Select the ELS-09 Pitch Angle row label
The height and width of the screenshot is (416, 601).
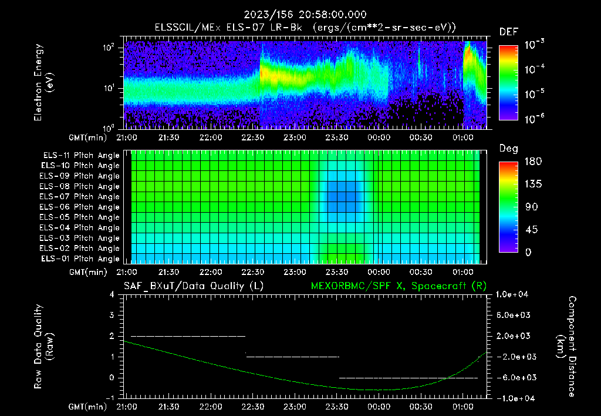click(80, 176)
